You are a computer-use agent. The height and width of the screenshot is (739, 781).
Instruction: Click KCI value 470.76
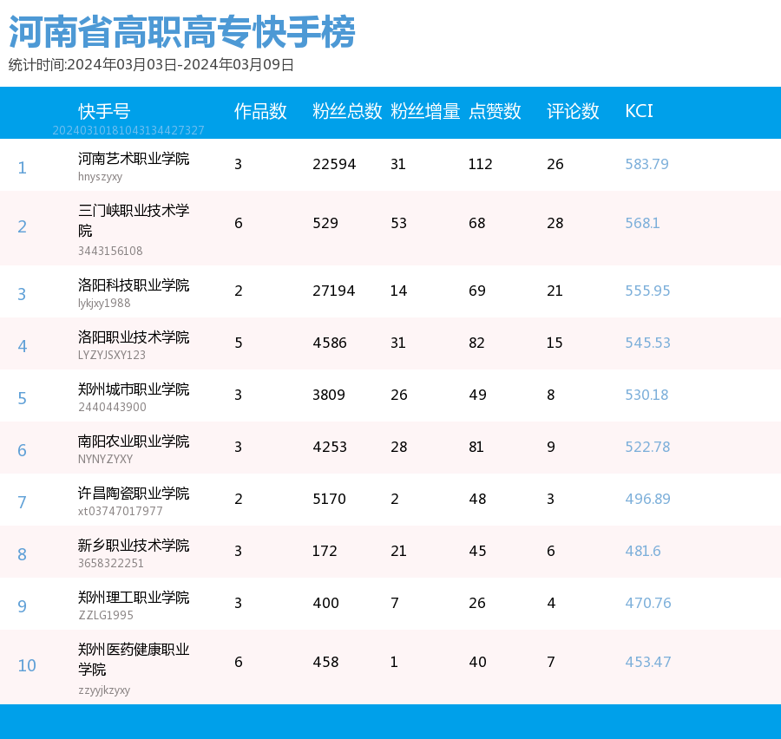click(x=648, y=603)
